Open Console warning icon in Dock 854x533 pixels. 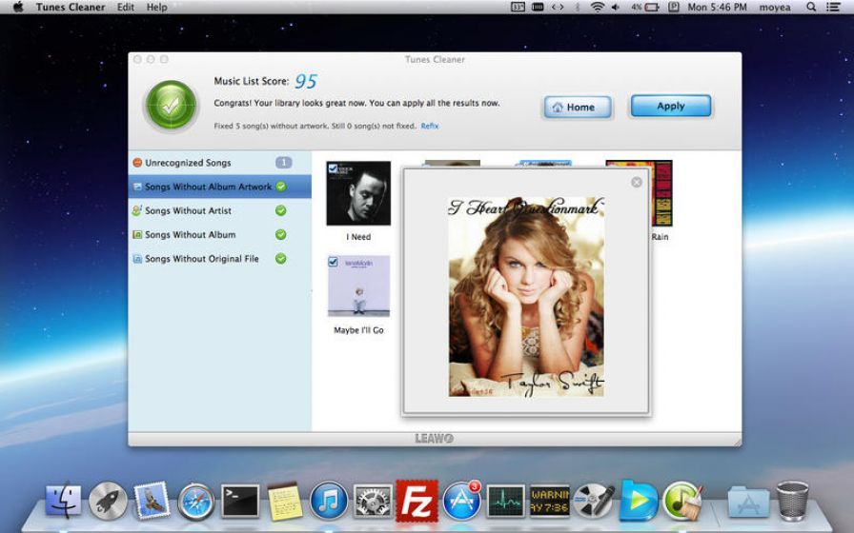click(550, 501)
